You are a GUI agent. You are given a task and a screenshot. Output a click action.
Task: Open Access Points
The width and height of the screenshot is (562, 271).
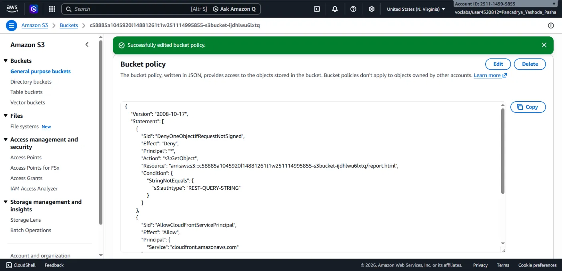[26, 157]
